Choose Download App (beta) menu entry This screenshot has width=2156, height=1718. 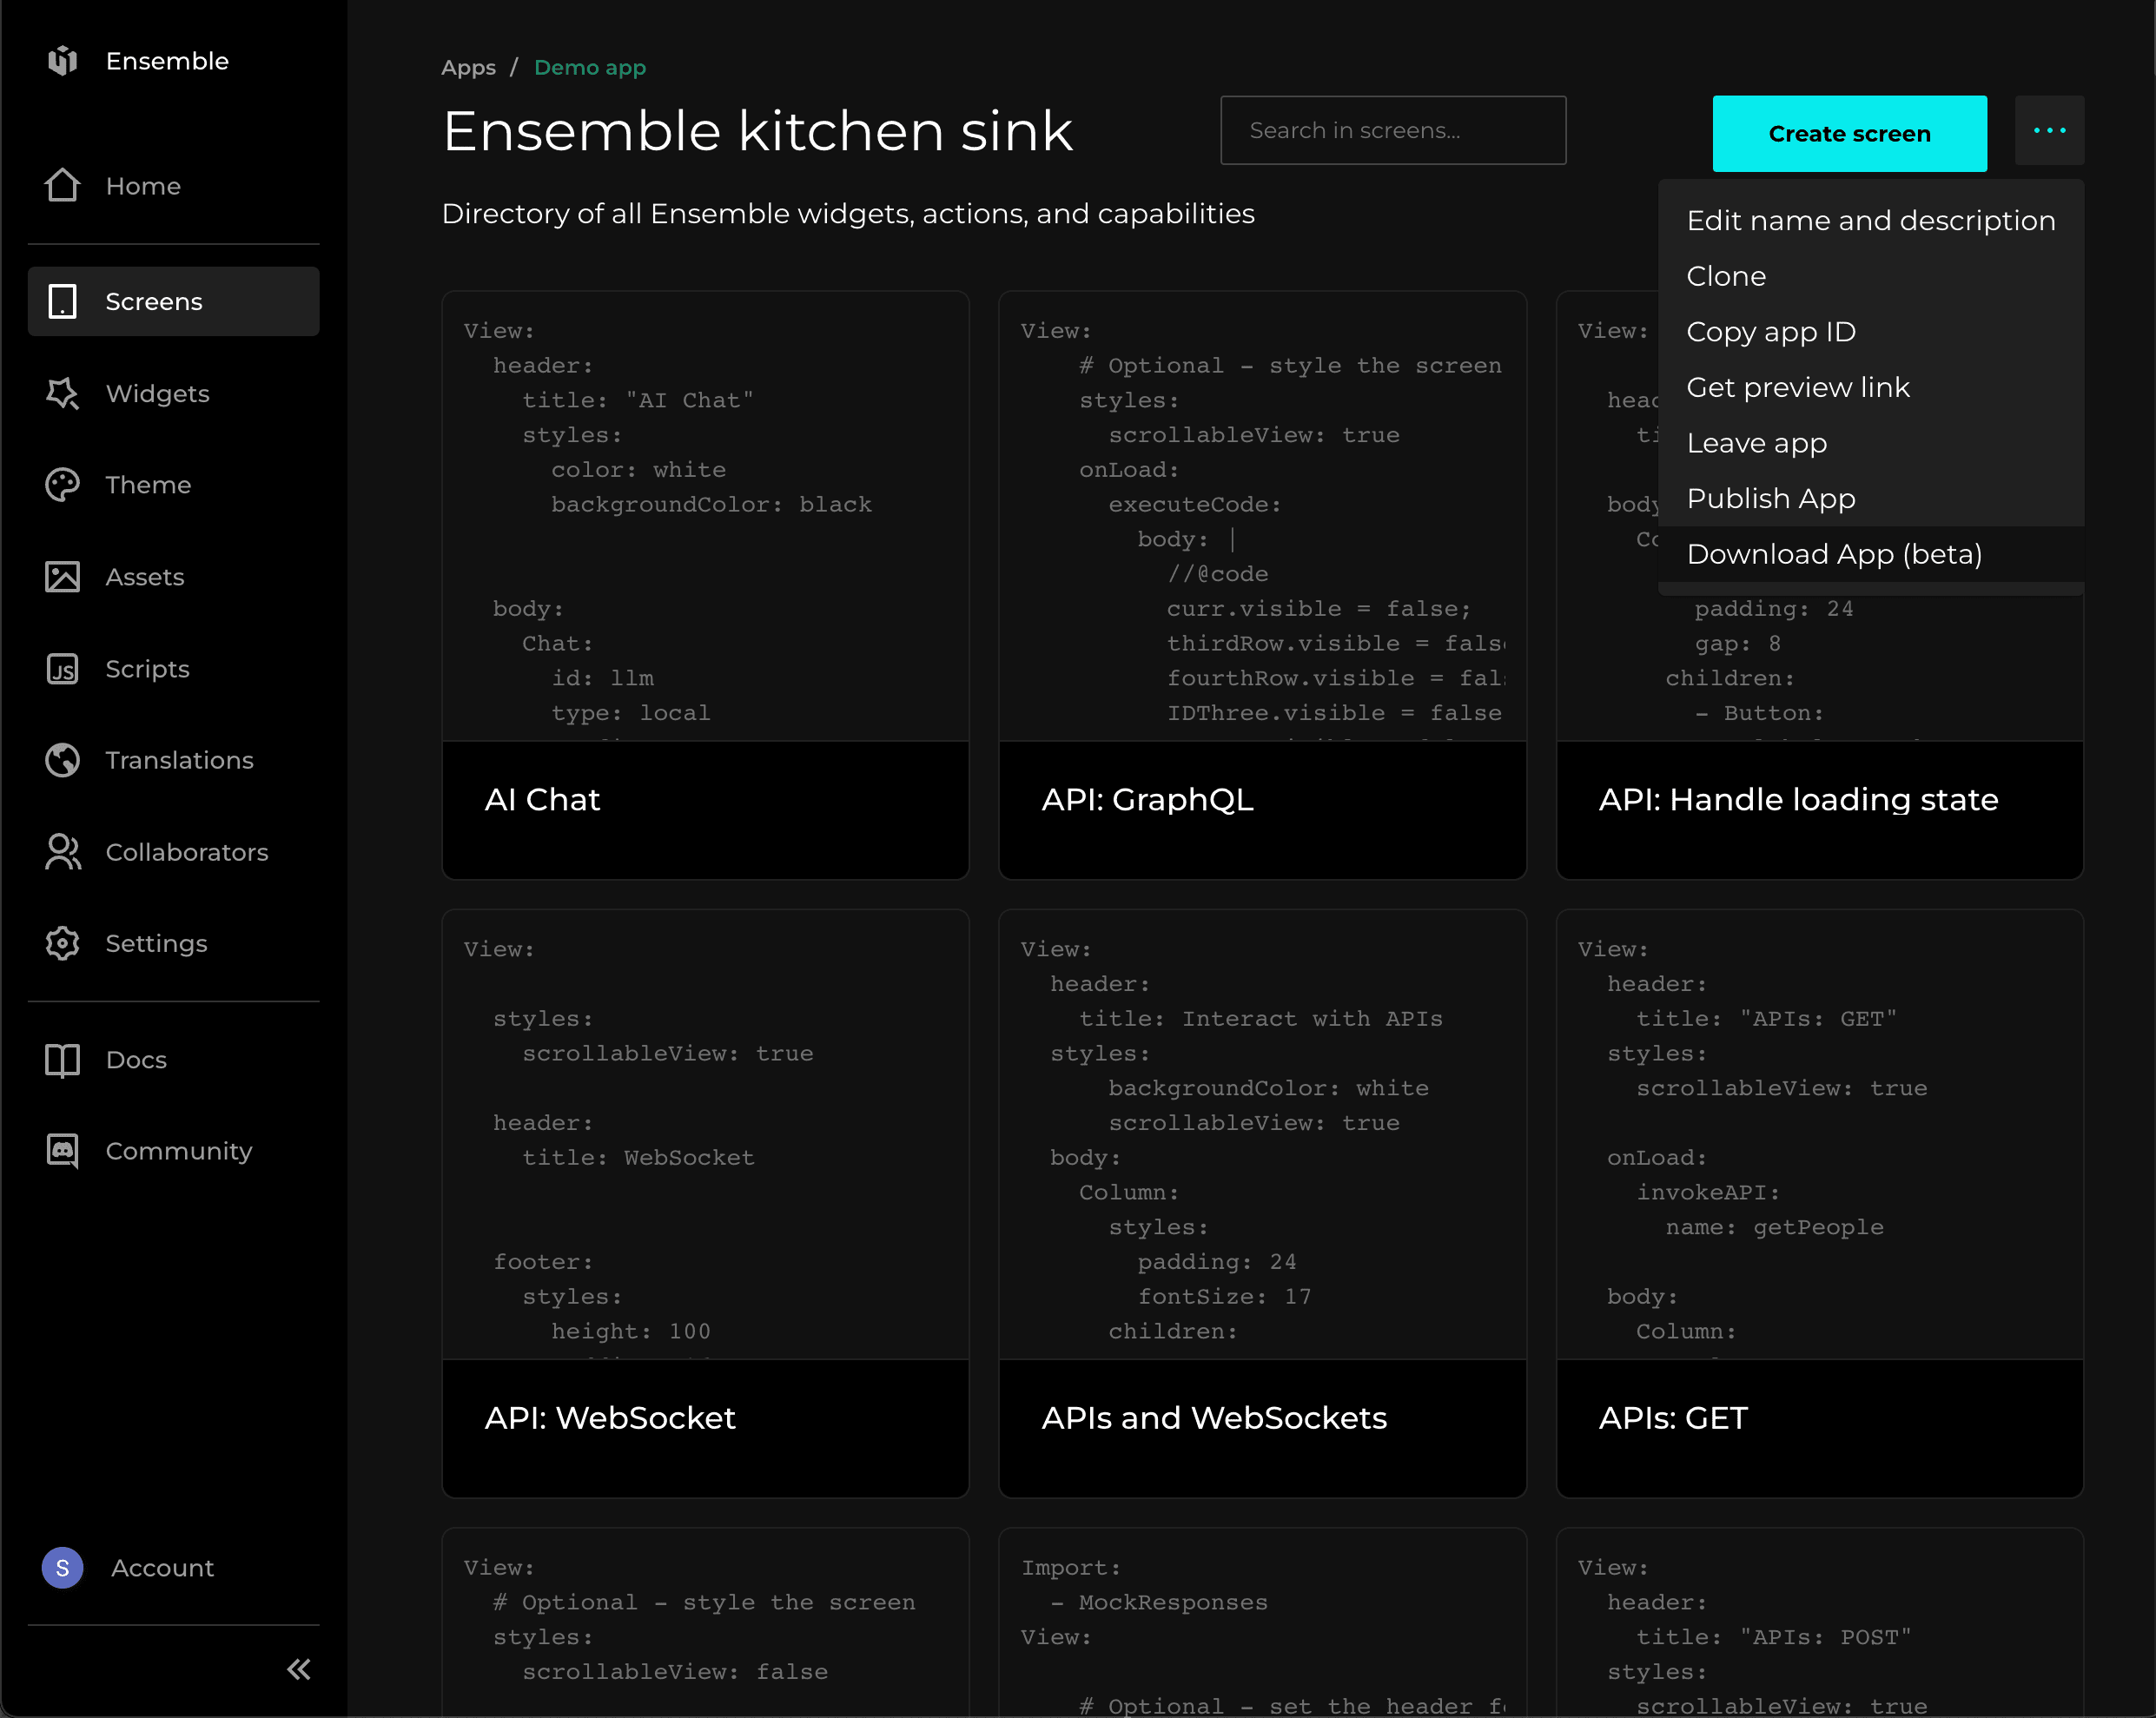(1833, 554)
